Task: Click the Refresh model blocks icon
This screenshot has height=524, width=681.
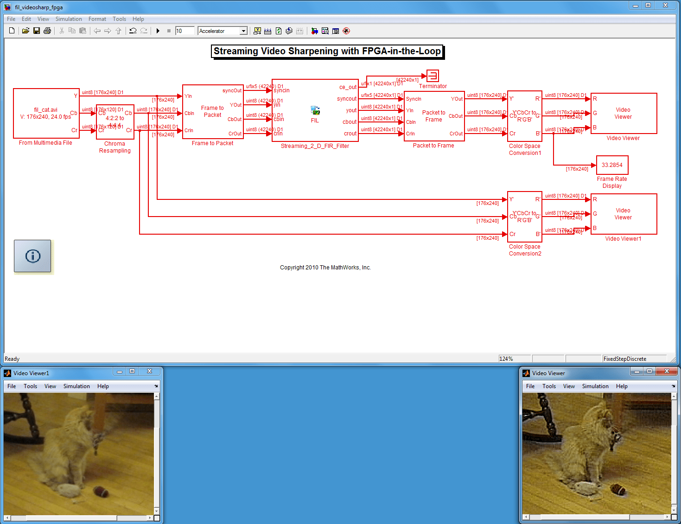Action: point(279,31)
